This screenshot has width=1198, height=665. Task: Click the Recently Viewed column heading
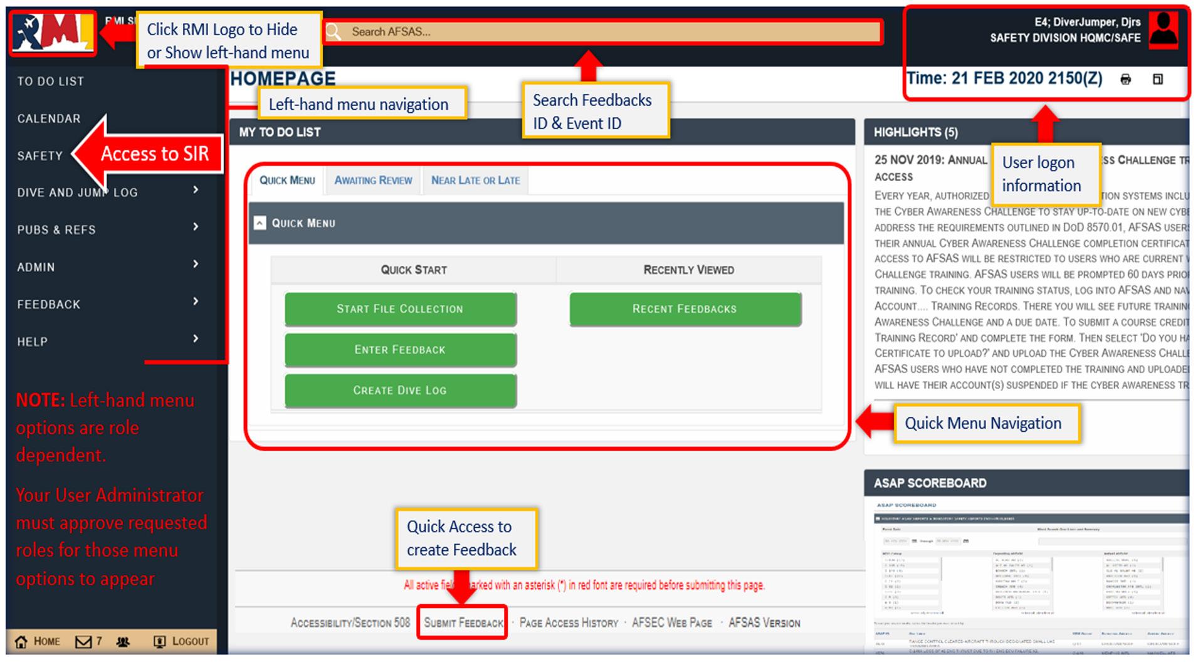688,270
